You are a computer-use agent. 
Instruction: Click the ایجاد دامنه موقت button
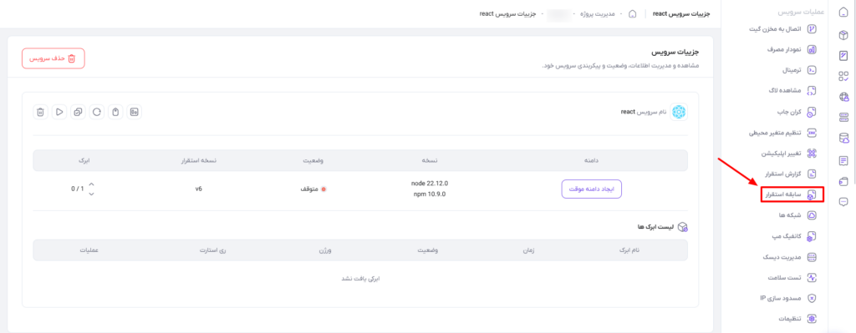pyautogui.click(x=592, y=189)
